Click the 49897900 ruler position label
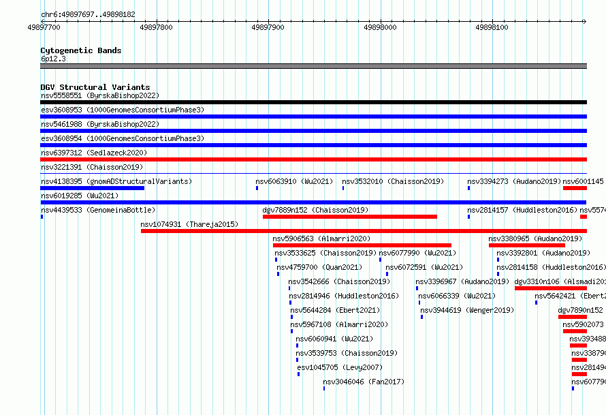The image size is (606, 415). click(268, 27)
